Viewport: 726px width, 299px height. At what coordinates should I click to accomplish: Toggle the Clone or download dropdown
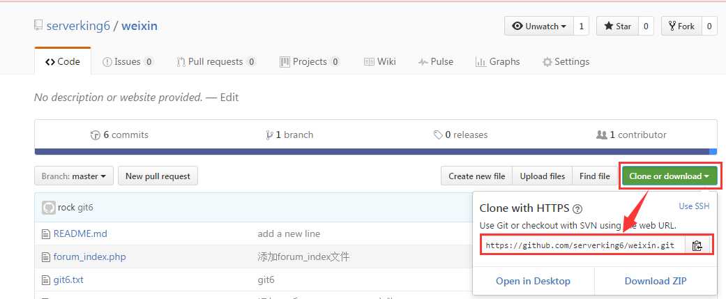[x=670, y=176]
